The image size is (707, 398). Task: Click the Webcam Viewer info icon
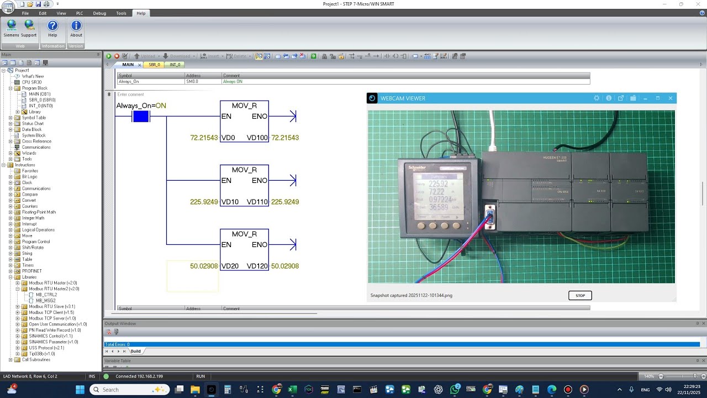pyautogui.click(x=609, y=98)
